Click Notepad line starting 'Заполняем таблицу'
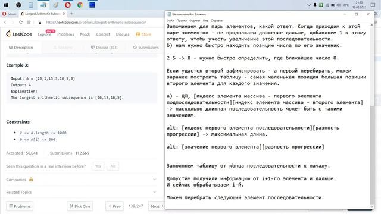Image resolution: width=381 pixels, height=214 pixels. click(x=248, y=166)
